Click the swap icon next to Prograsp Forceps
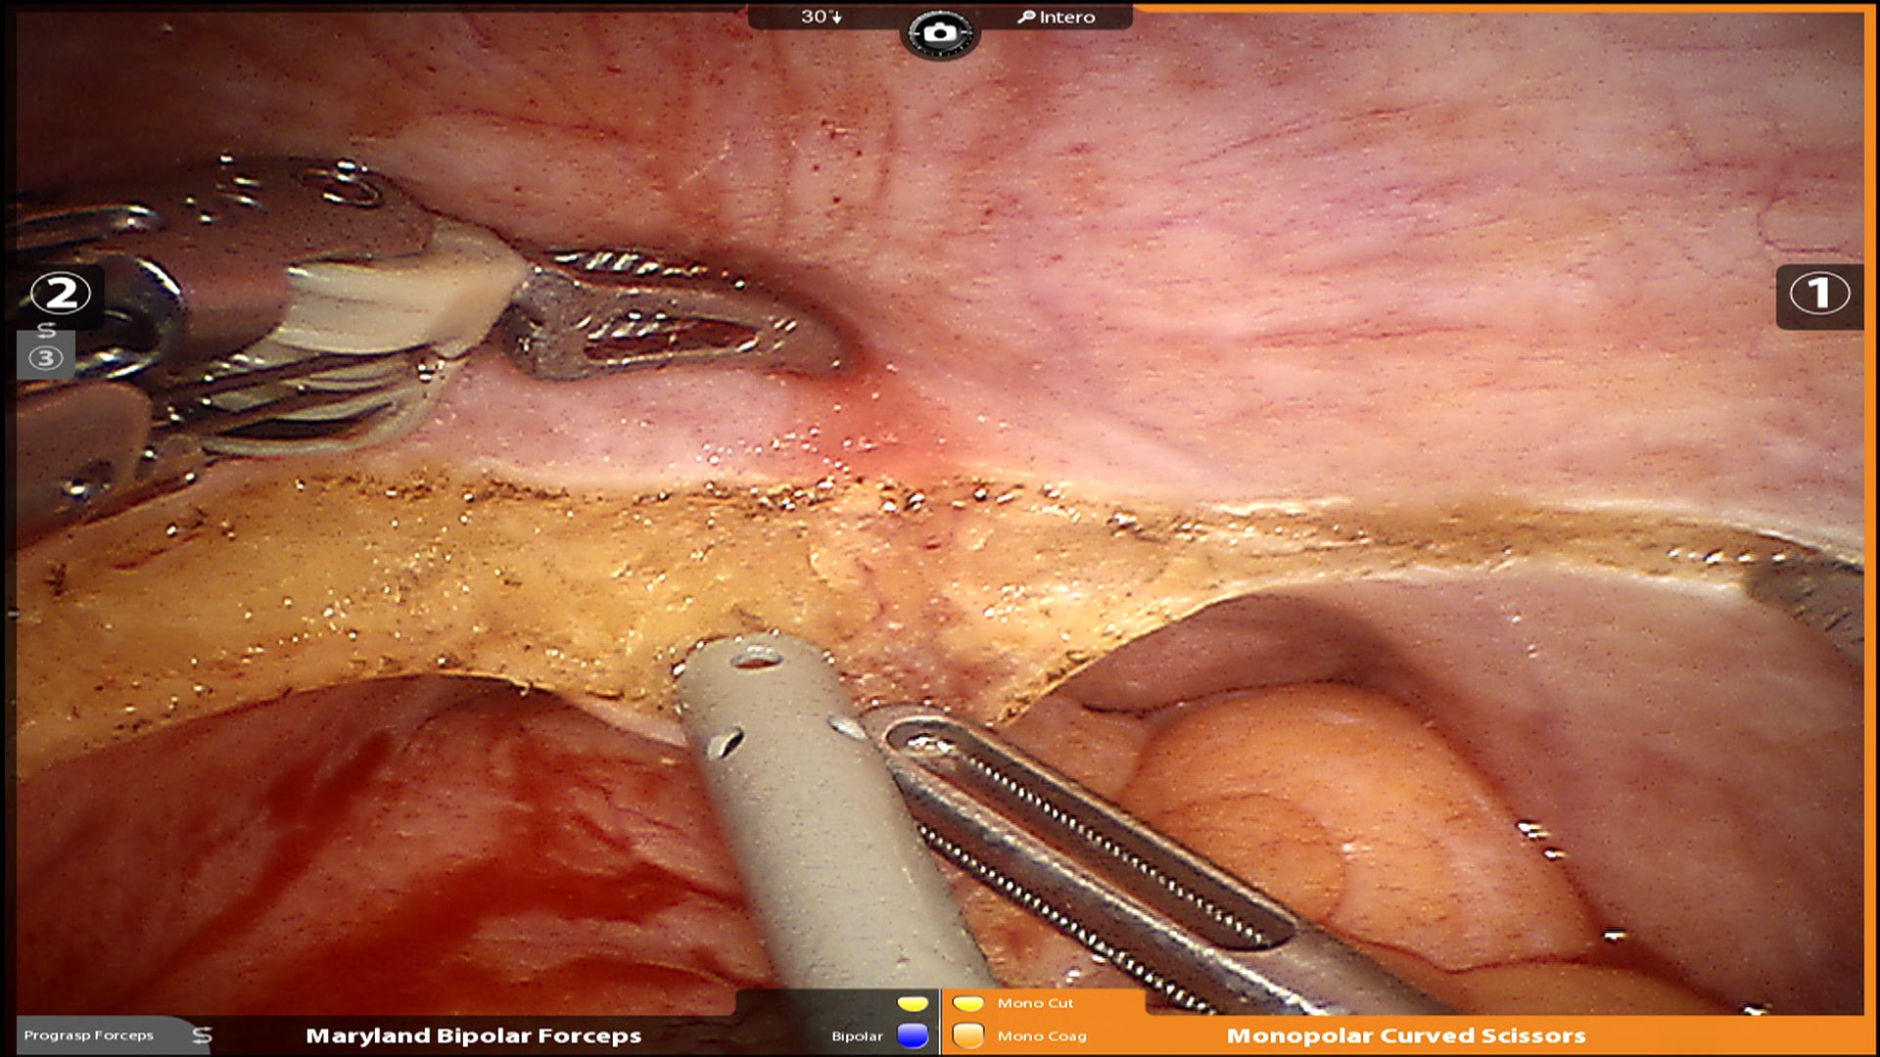 202,1034
